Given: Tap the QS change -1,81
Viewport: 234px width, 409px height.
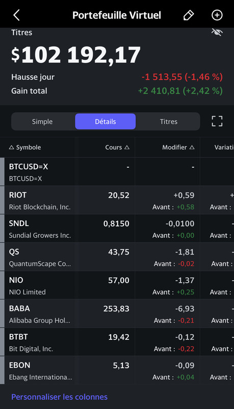Looking at the screenshot, I should pyautogui.click(x=185, y=252).
